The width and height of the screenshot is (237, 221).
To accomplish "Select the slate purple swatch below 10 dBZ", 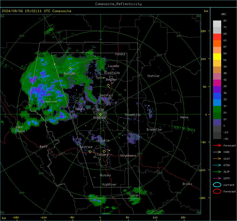I will click(x=217, y=122).
